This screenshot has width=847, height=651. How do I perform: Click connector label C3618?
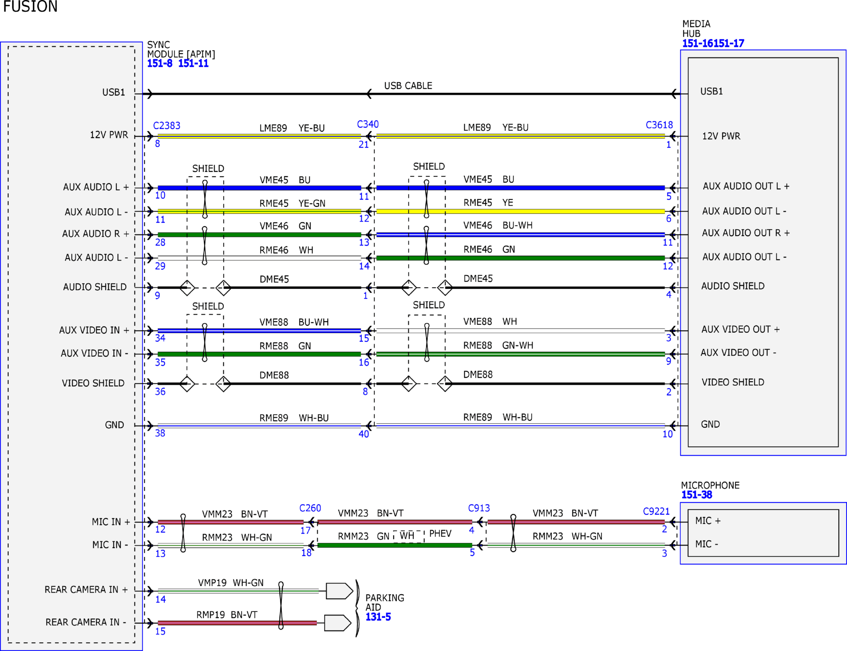pos(659,125)
